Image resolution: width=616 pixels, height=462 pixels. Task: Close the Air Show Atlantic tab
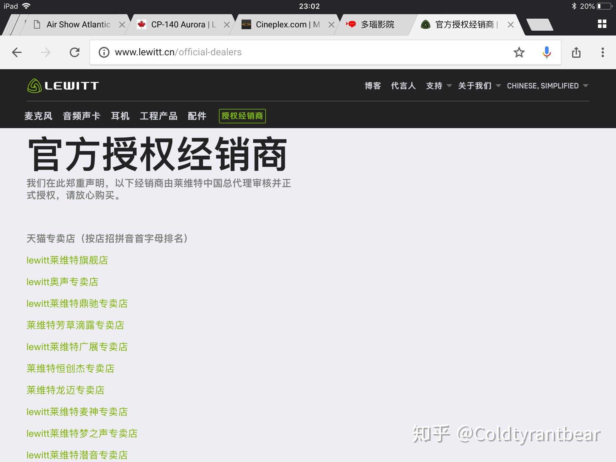pos(122,25)
